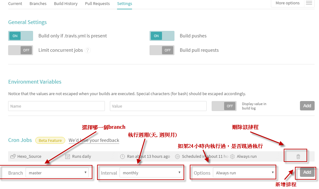Click the hamburger menu icon beside More options
The height and width of the screenshot is (189, 319).
[x=309, y=3]
